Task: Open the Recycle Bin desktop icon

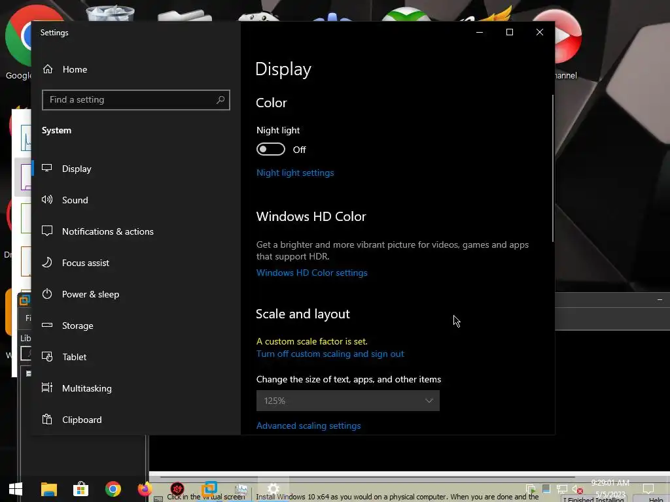Action: pyautogui.click(x=110, y=13)
